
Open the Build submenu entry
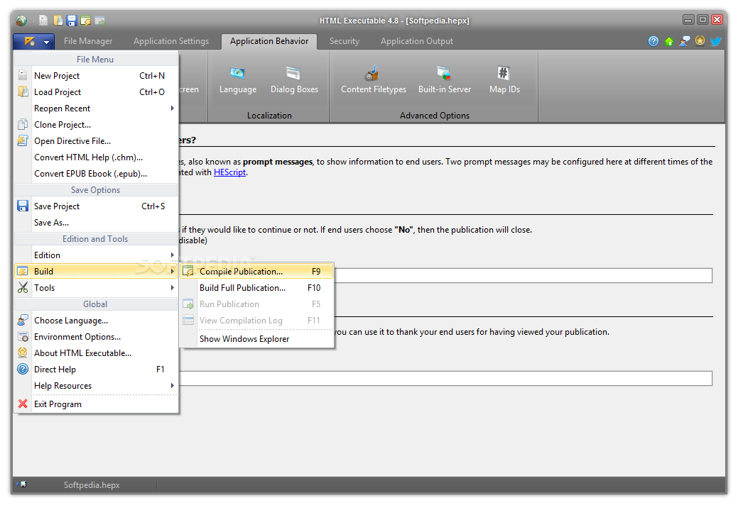(x=96, y=272)
